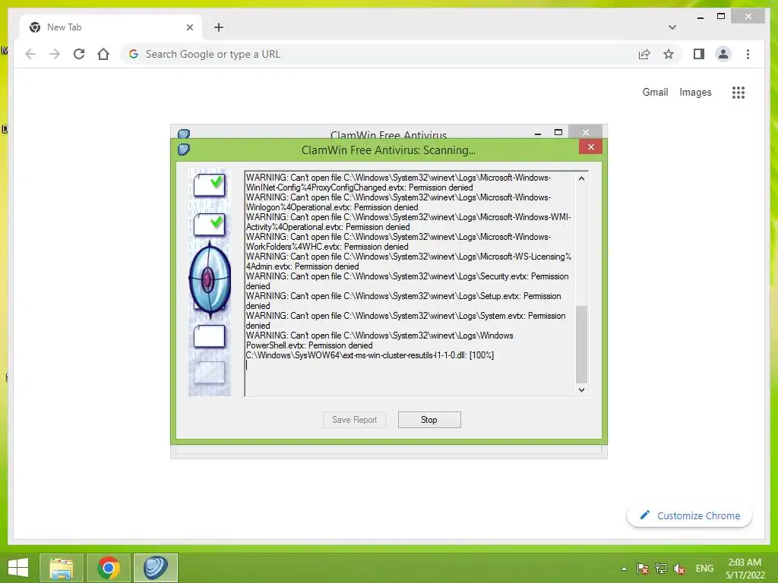778x583 pixels.
Task: Click the scan log scrollbar down arrow
Action: coord(581,390)
